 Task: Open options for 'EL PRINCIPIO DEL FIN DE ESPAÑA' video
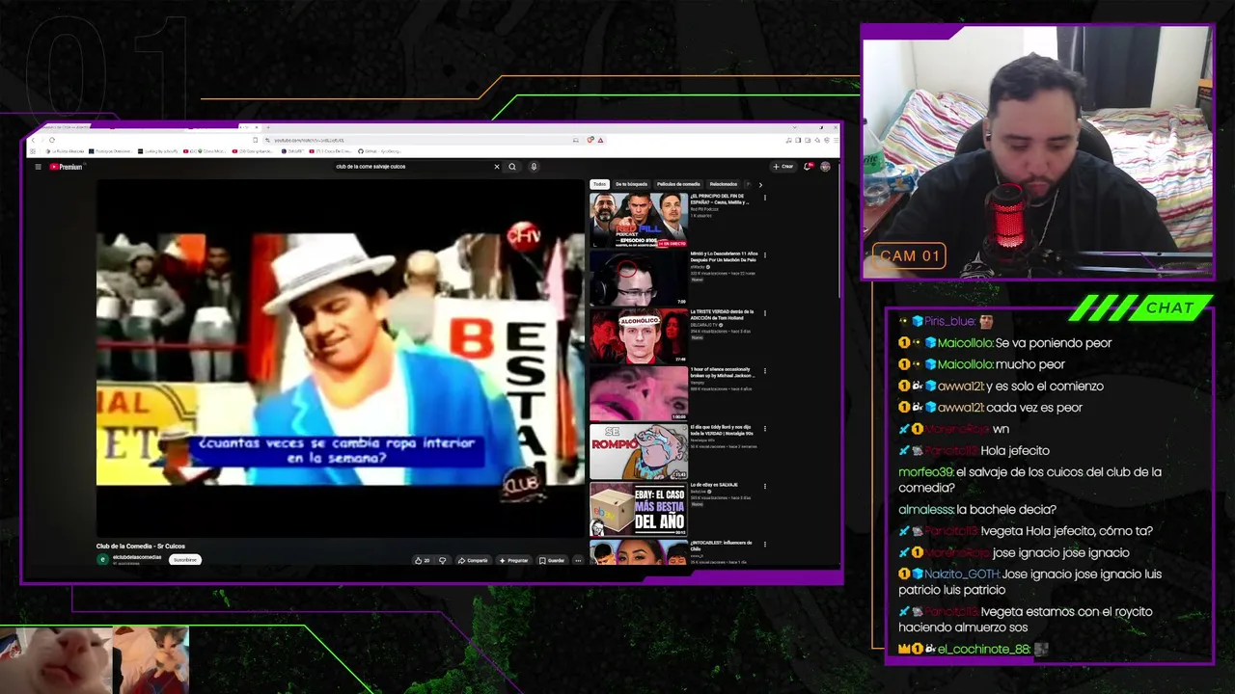tap(765, 198)
